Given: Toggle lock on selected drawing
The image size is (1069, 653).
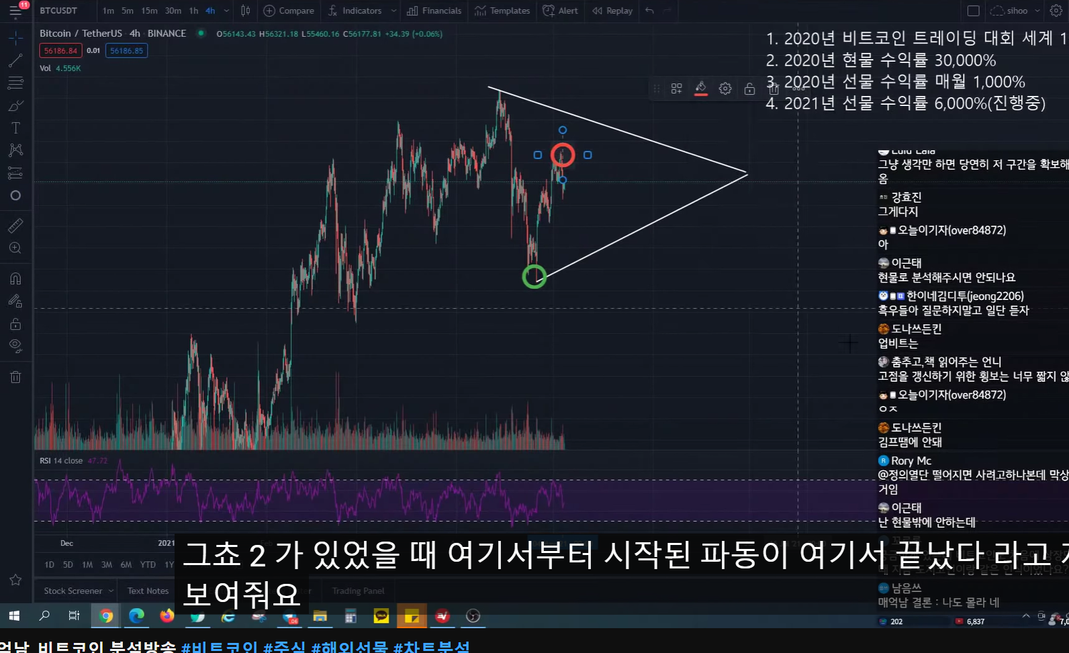Looking at the screenshot, I should click(x=749, y=89).
